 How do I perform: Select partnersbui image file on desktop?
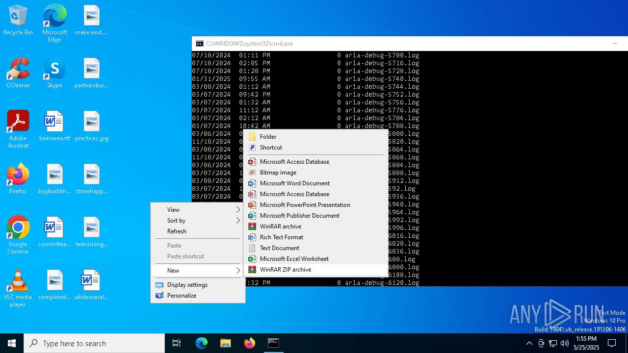click(x=91, y=74)
